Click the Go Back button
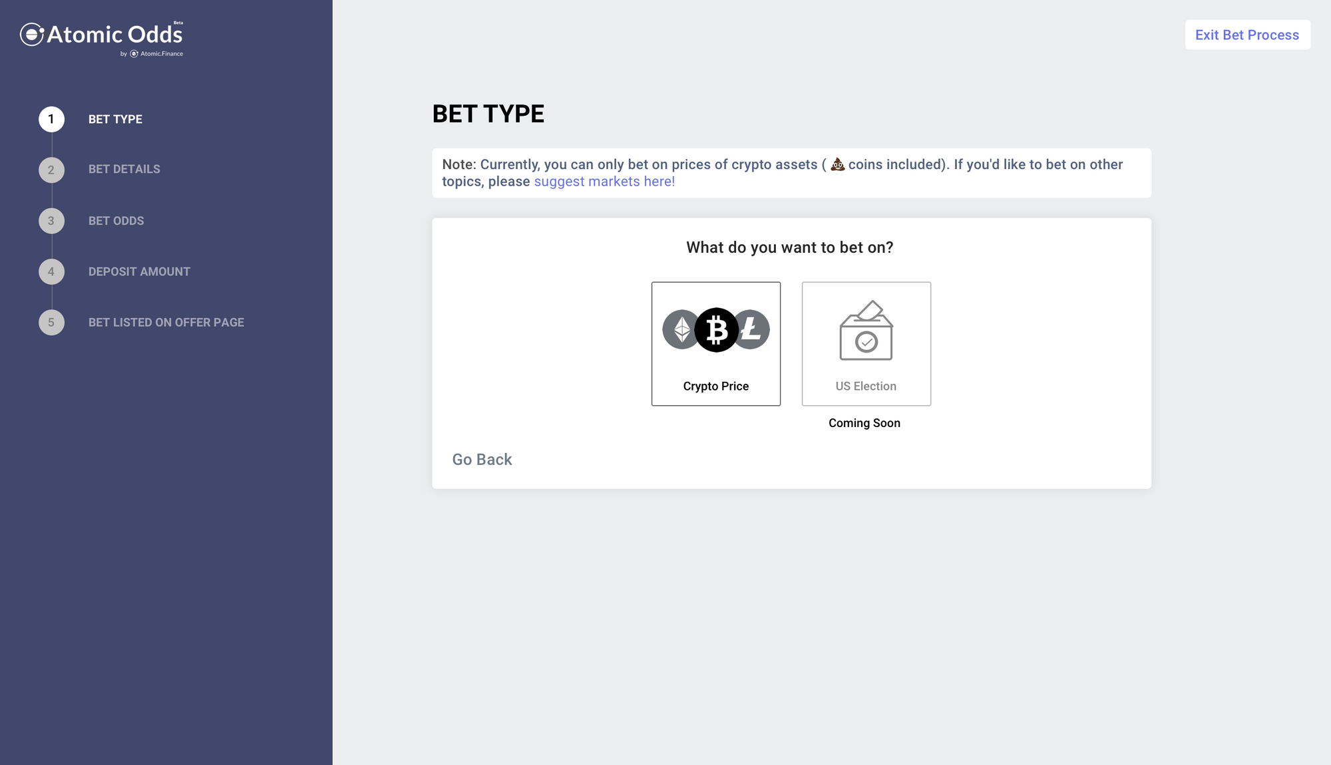The height and width of the screenshot is (765, 1331). (482, 460)
